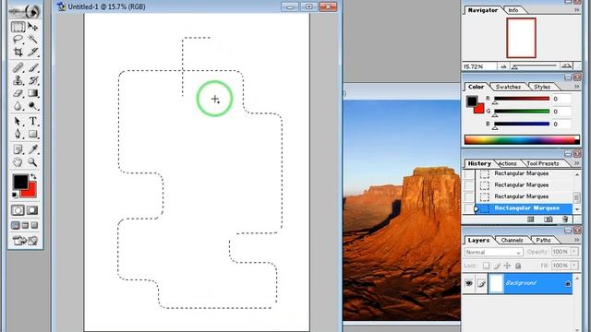Screen dimensions: 591x332
Task: Open the Fill slider arrow
Action: coord(574,266)
